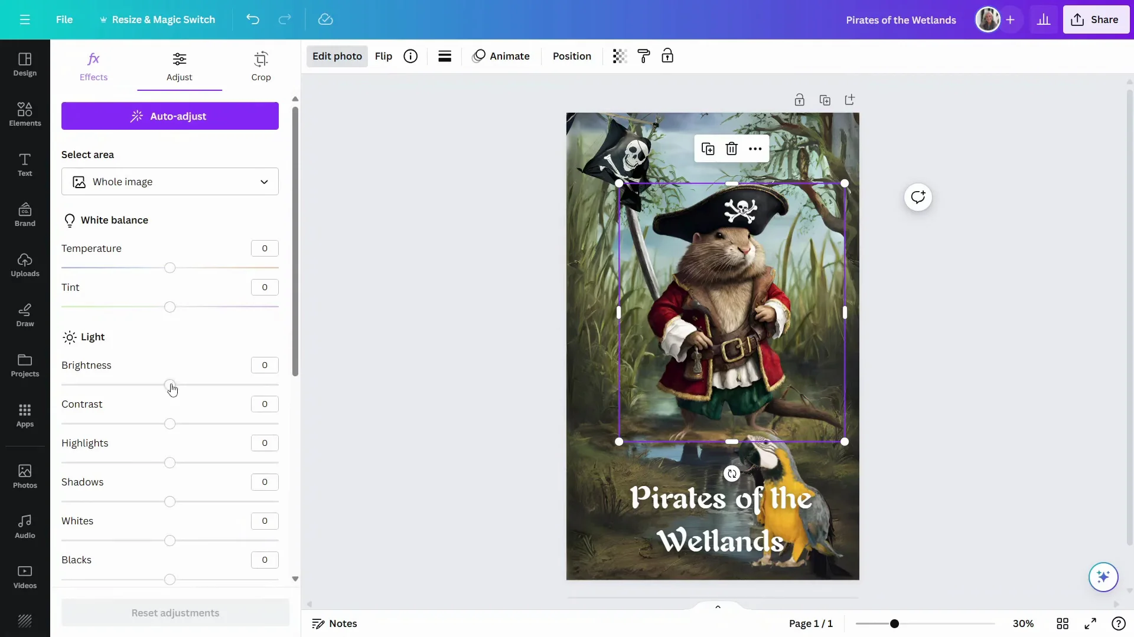1134x637 pixels.
Task: Lock page 1 with the padlock icon
Action: 800,100
